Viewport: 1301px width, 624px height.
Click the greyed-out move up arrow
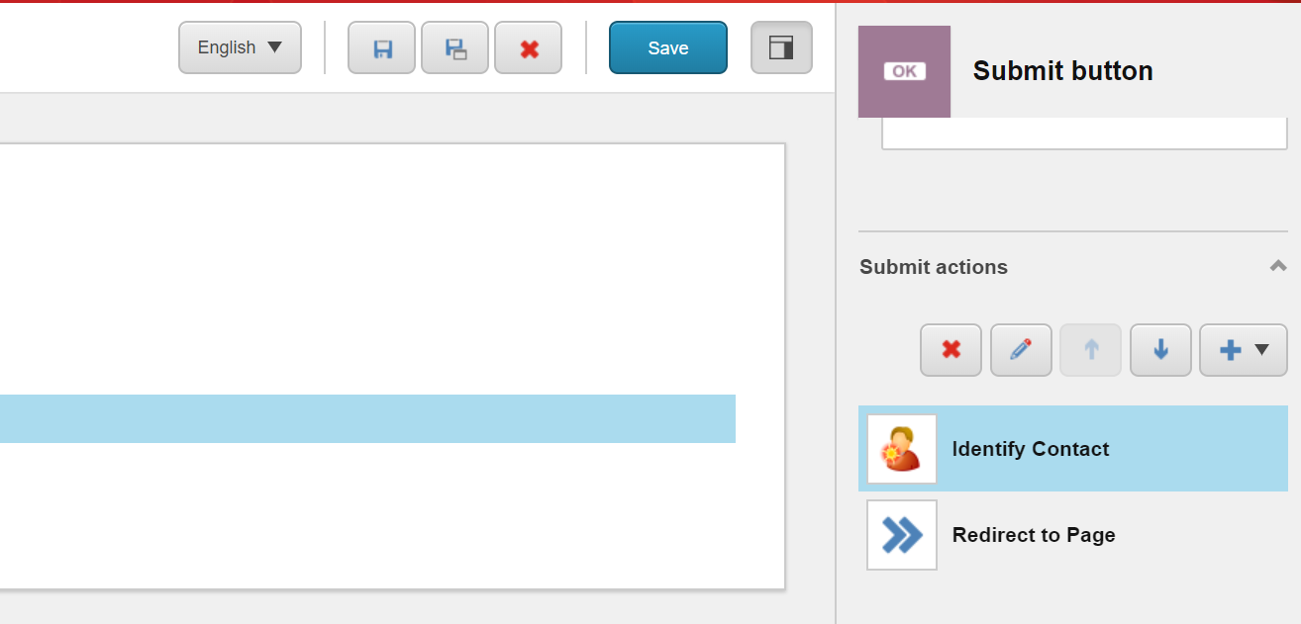click(1091, 350)
